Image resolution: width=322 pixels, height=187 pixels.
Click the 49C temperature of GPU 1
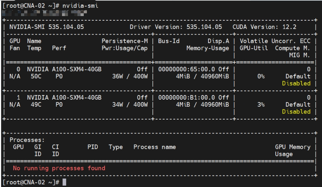pyautogui.click(x=36, y=105)
